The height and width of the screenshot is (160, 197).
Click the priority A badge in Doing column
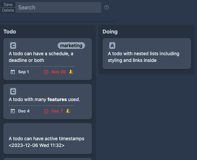[x=112, y=46]
